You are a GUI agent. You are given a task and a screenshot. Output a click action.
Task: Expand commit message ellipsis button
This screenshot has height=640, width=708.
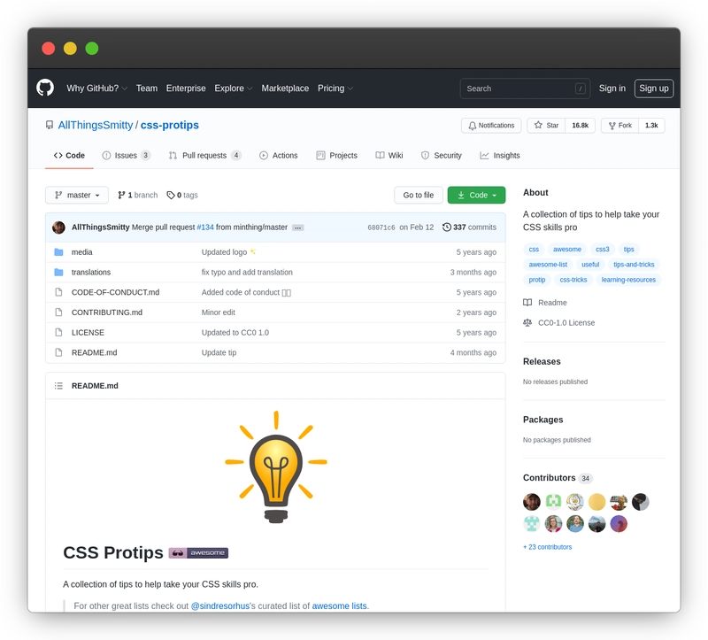pos(298,227)
